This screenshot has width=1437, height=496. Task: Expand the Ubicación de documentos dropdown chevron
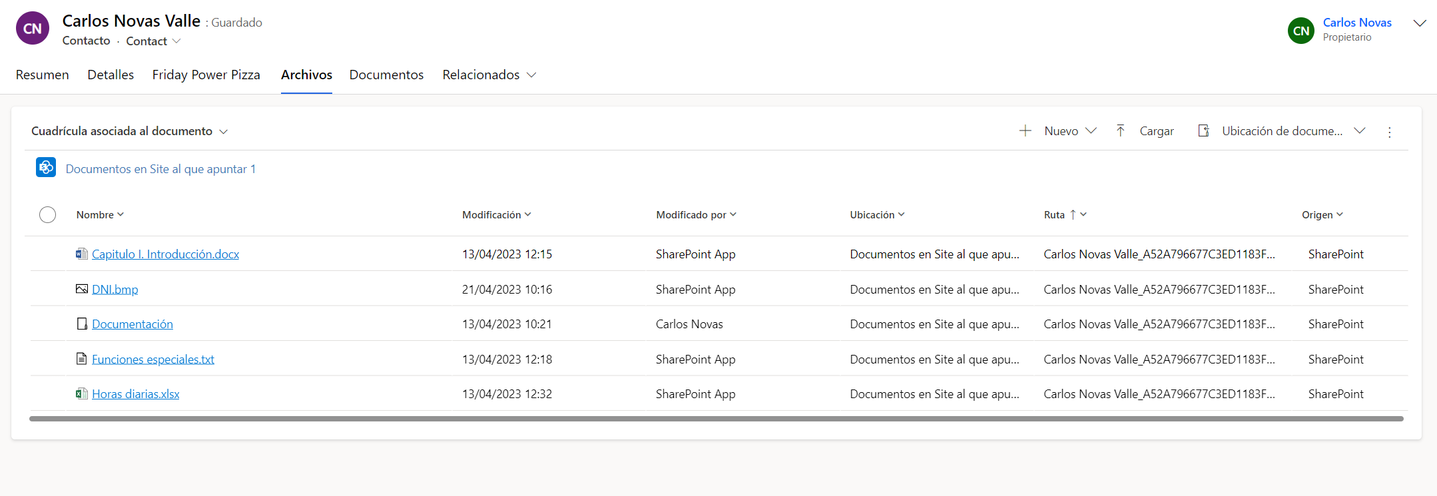tap(1360, 131)
